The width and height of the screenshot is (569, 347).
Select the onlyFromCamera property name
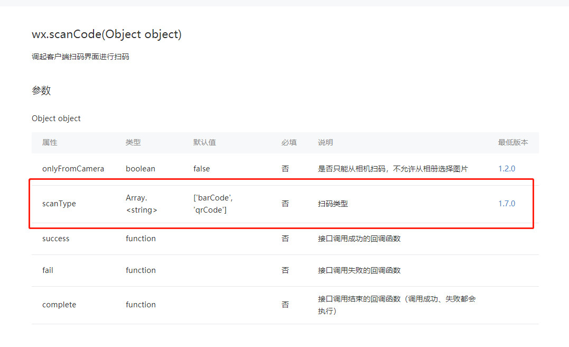point(73,169)
